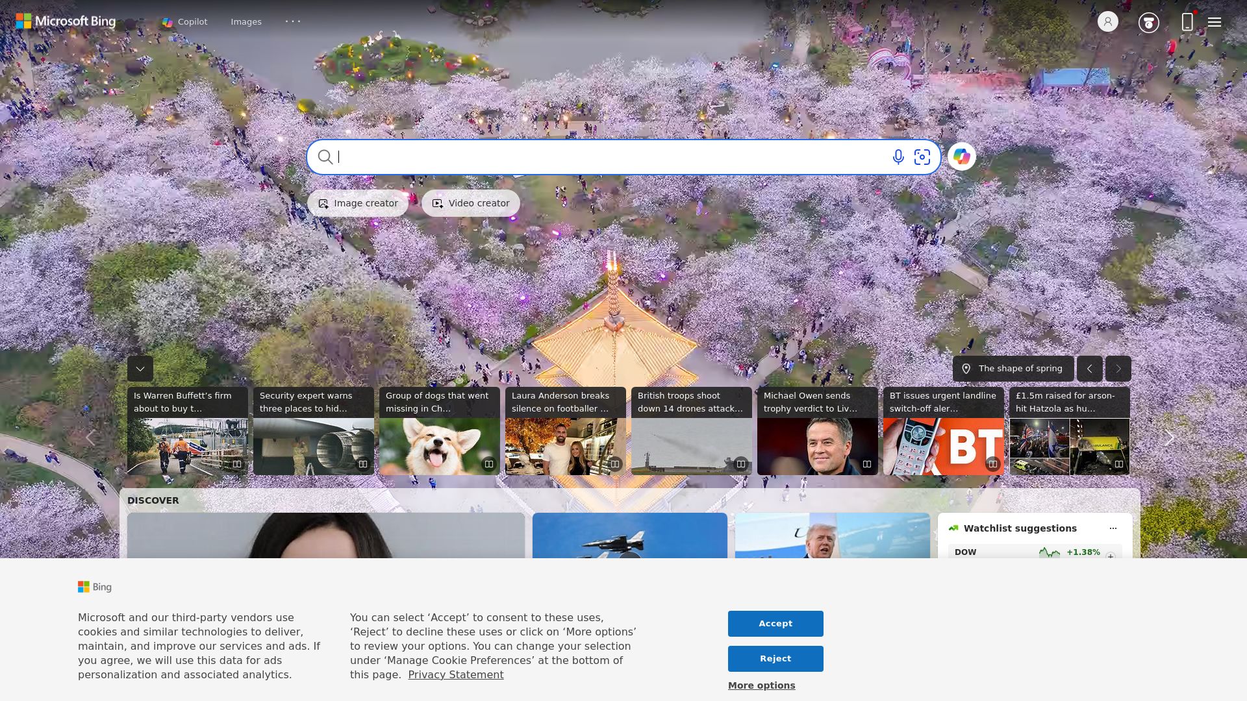1247x701 pixels.
Task: Activate voice search microphone
Action: point(898,157)
